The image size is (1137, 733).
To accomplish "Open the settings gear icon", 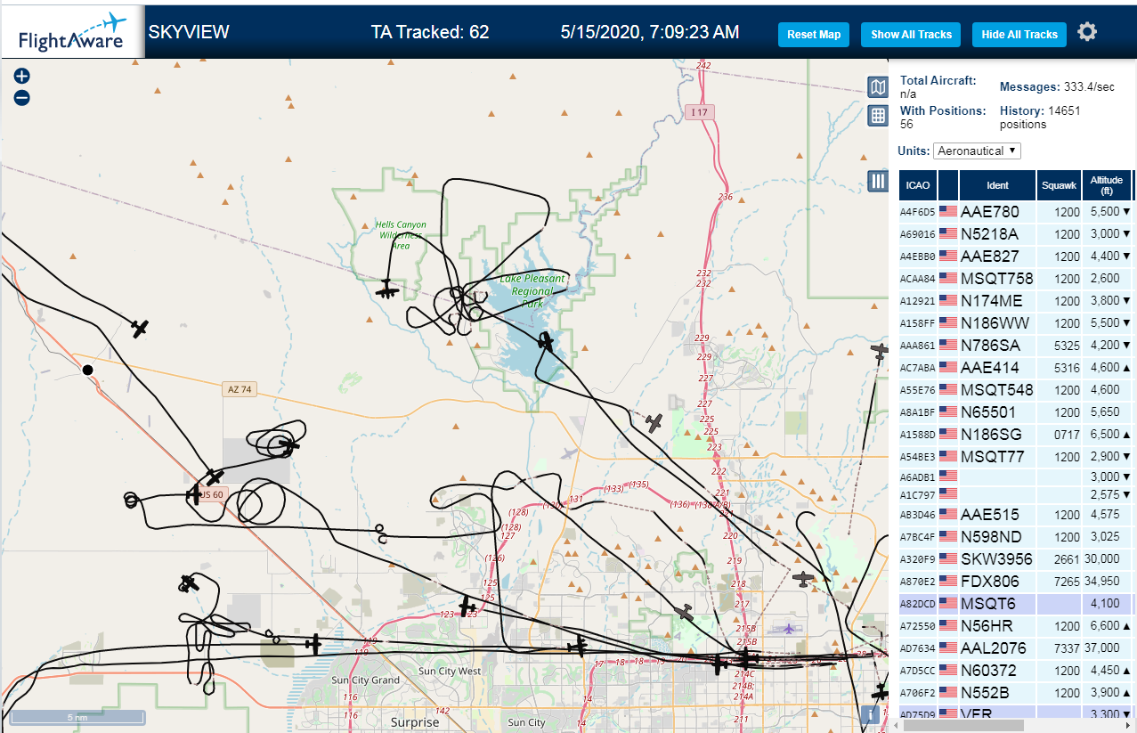I will pos(1087,32).
